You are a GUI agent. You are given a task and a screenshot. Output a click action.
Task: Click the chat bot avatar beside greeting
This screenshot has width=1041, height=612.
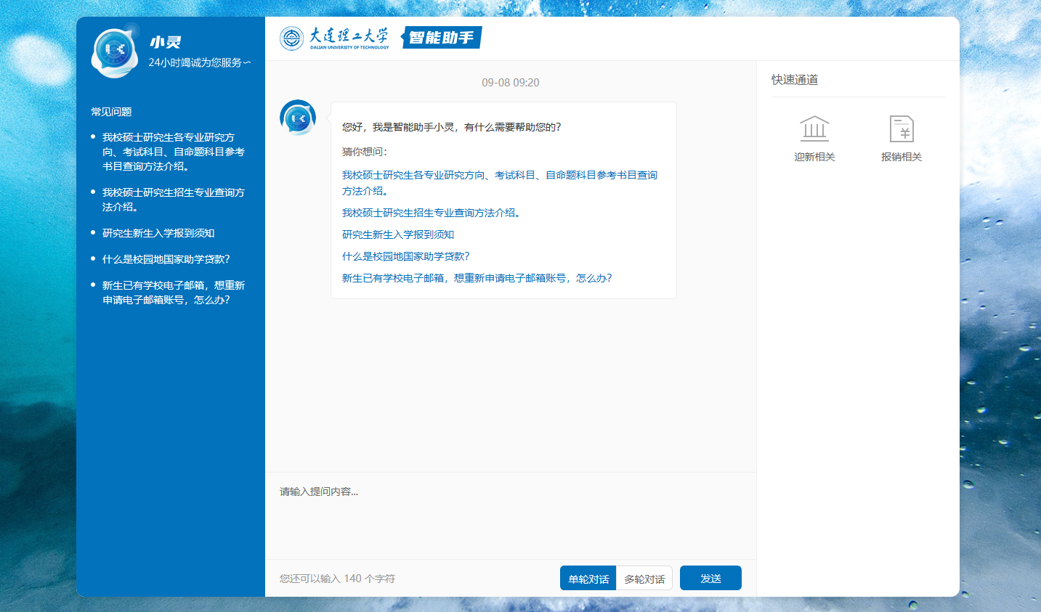coord(298,118)
